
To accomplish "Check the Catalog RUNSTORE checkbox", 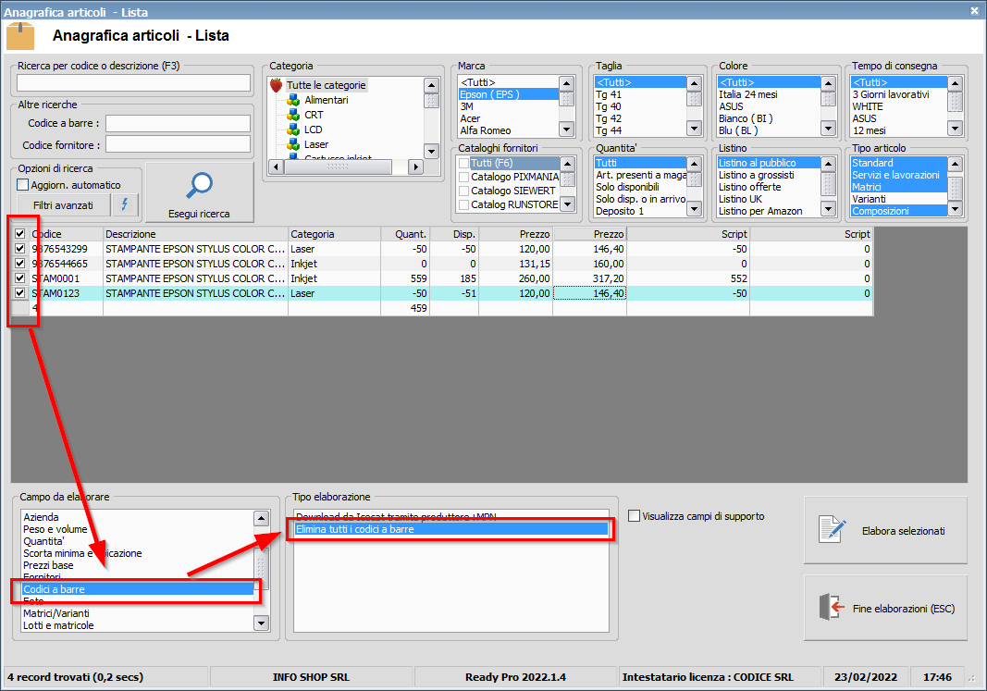I will tap(464, 204).
